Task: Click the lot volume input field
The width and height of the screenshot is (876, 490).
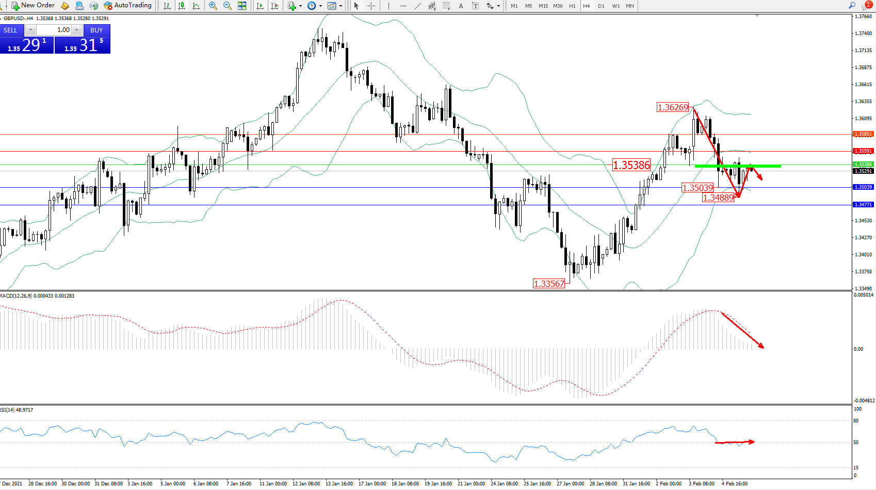Action: point(54,30)
